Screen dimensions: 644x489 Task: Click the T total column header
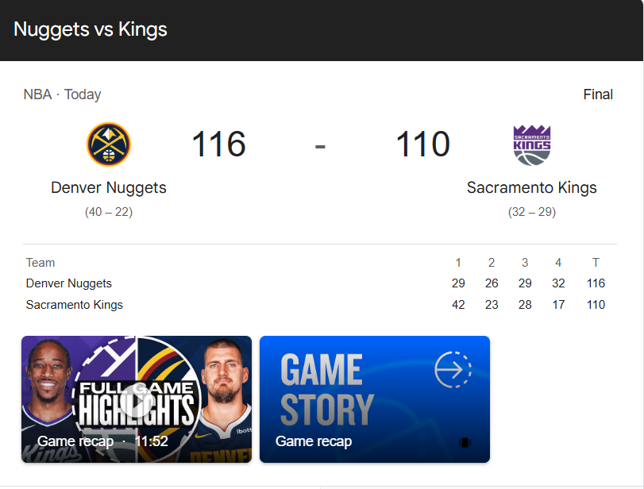(x=596, y=263)
